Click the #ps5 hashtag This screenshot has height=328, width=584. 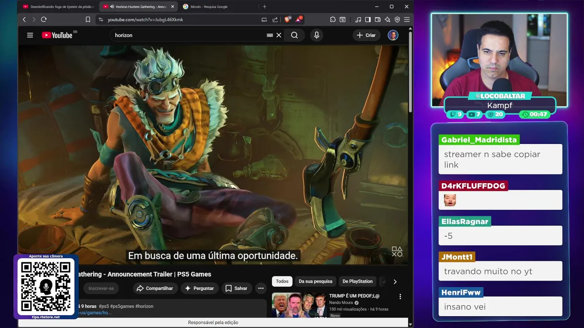pos(104,306)
